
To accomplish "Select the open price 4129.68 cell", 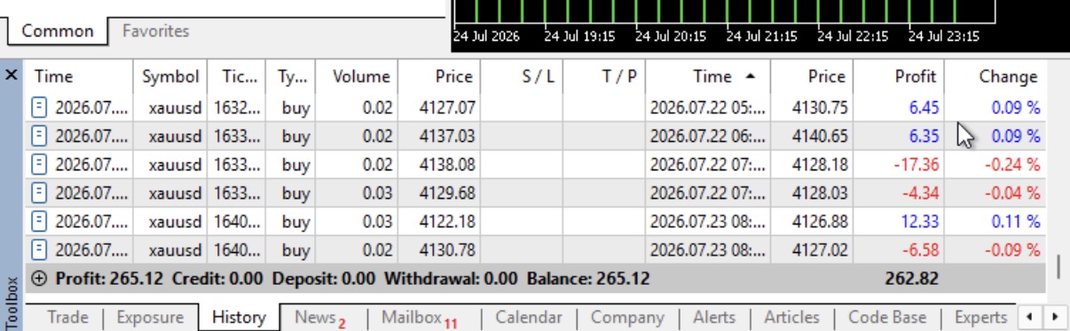I will (439, 193).
